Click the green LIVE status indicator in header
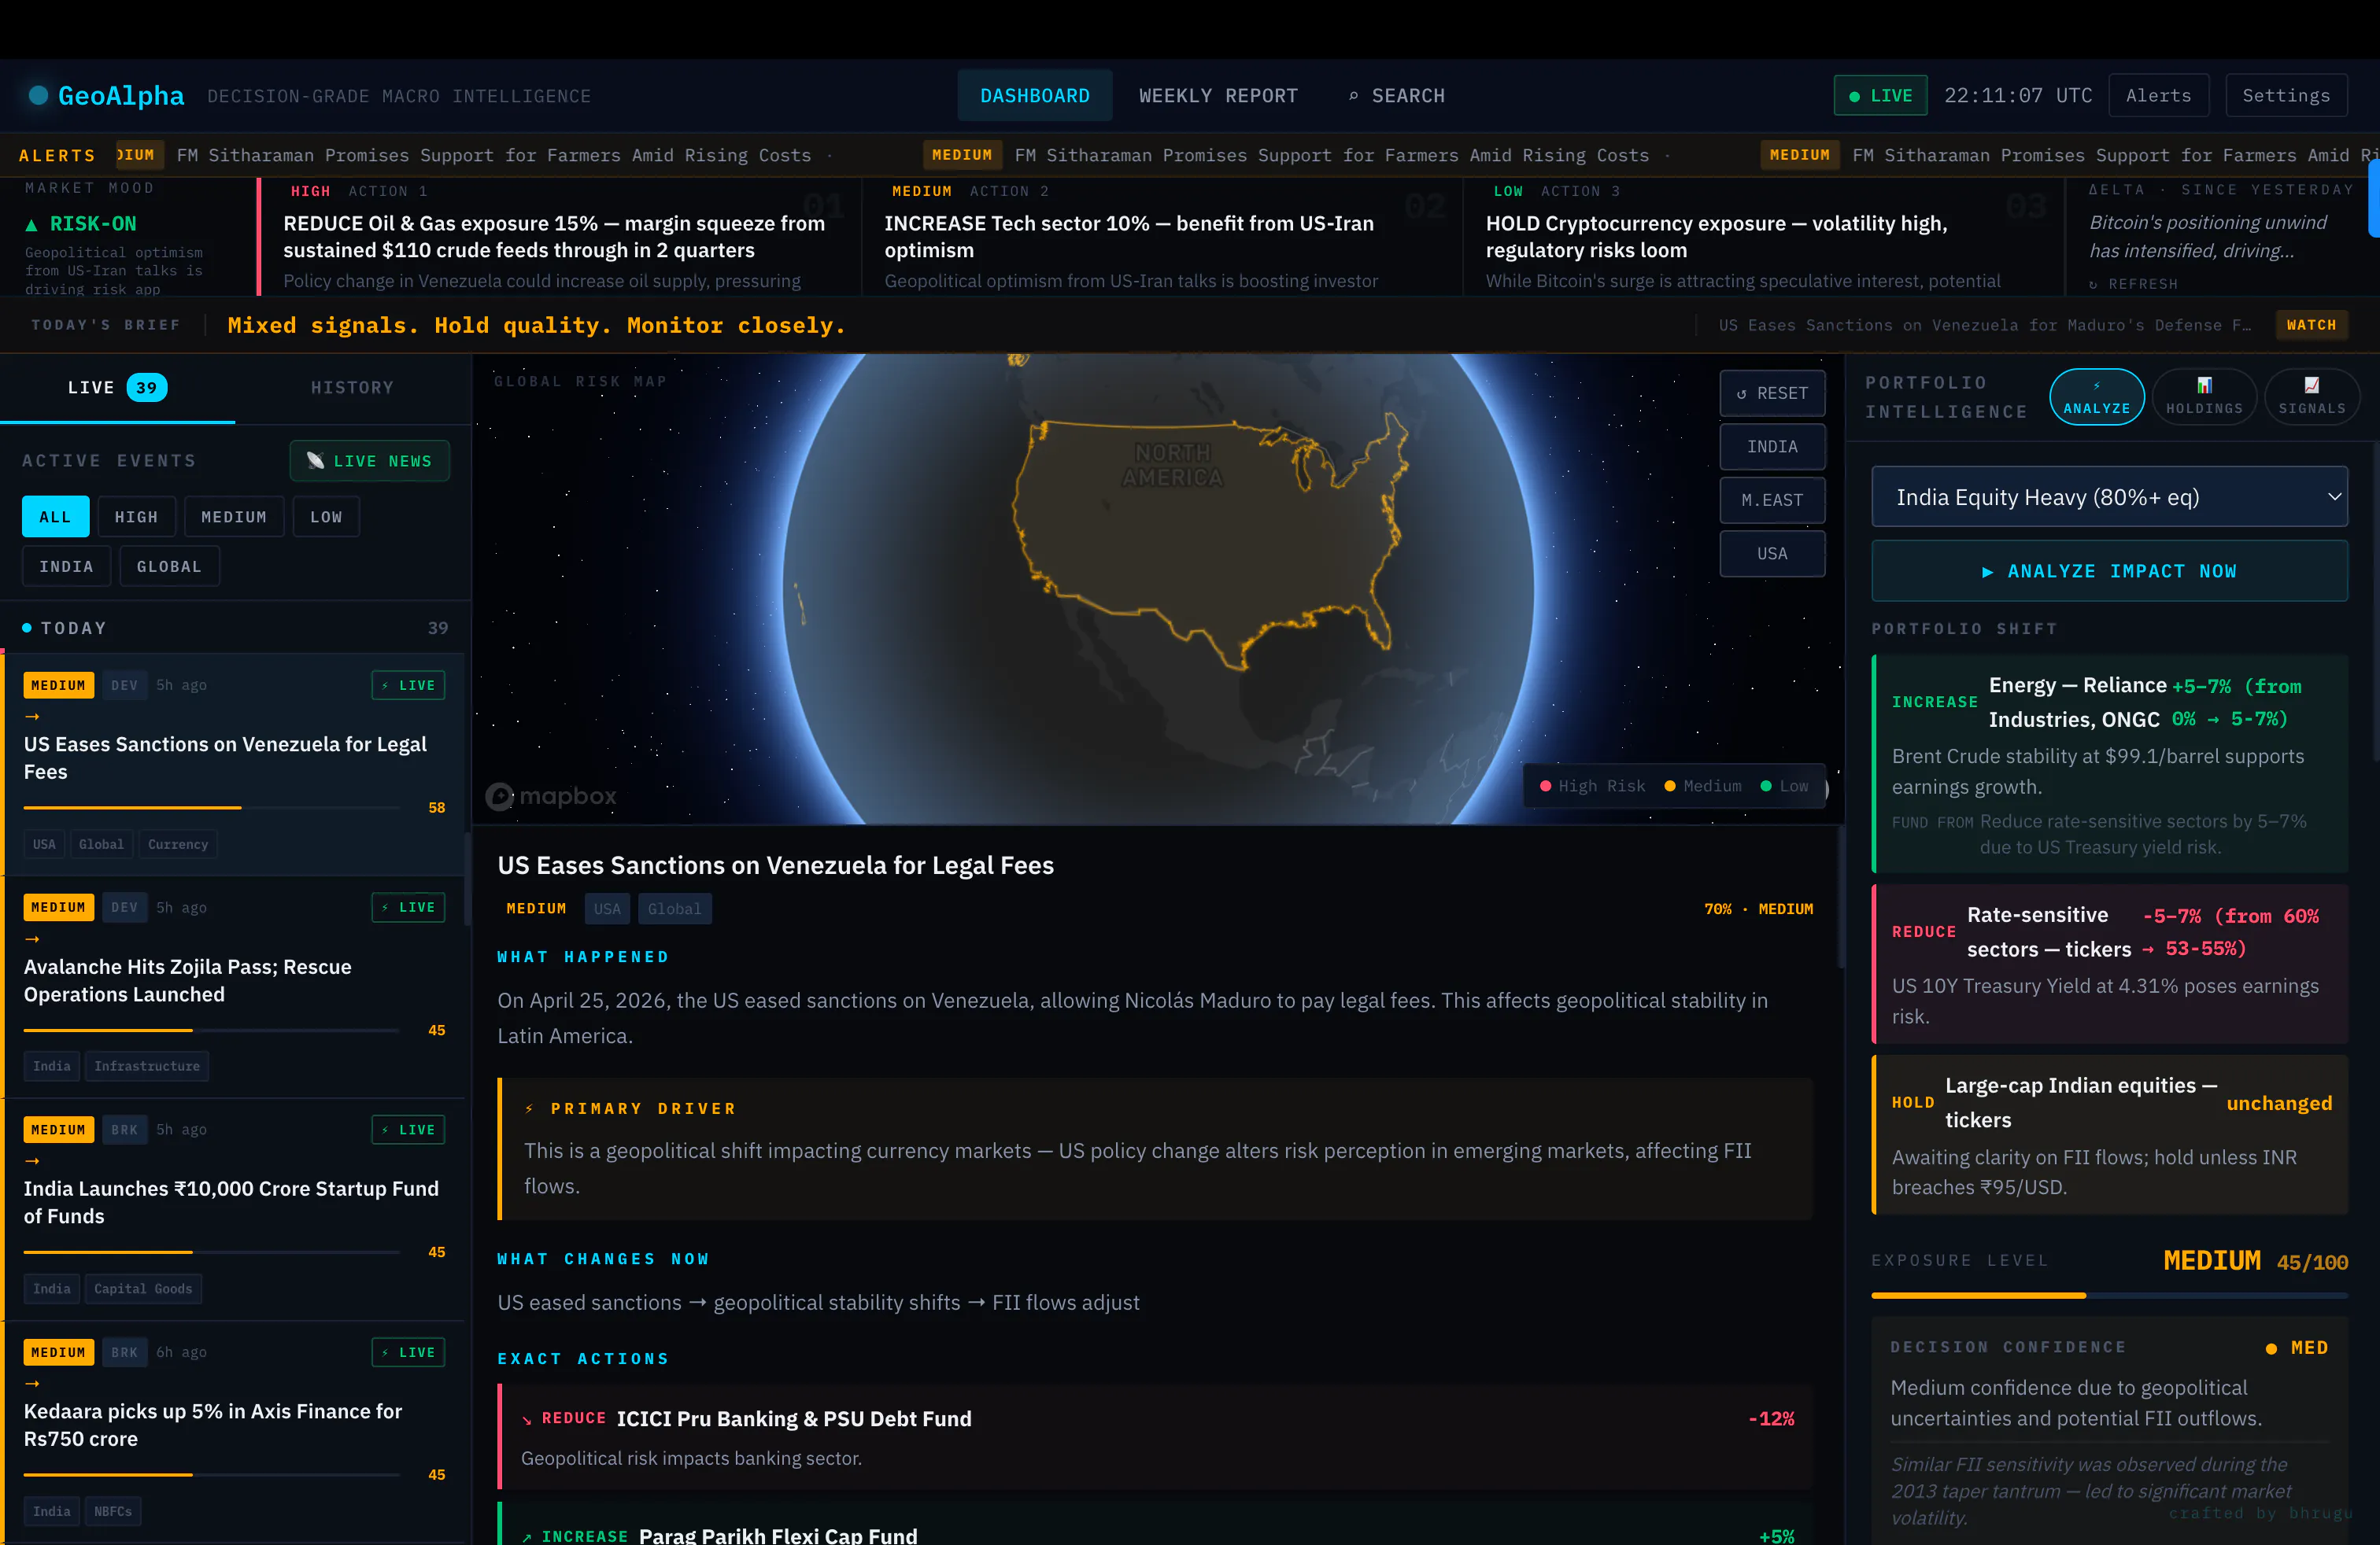Screen dimensions: 2380x1545 click(x=1880, y=96)
